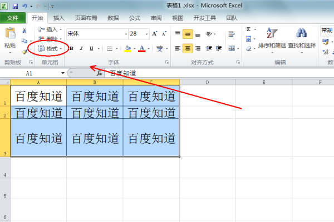
Task: Click the formula bar showing 百度知道
Action: point(219,73)
